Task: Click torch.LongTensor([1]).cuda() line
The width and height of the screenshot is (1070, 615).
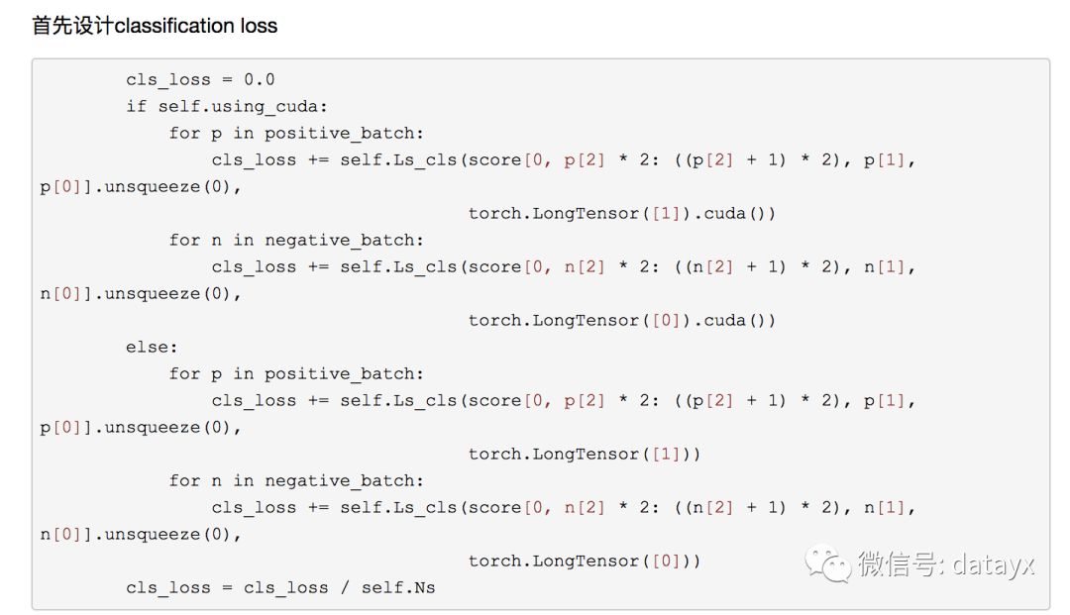Action: click(x=621, y=213)
